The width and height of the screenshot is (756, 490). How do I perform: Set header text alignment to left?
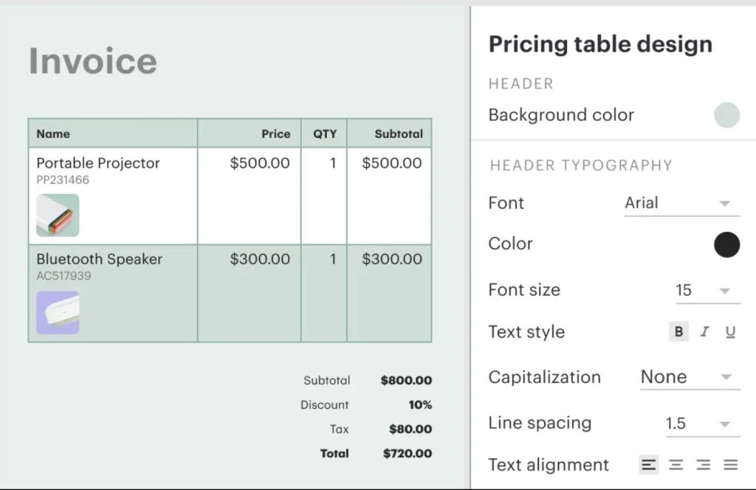649,465
